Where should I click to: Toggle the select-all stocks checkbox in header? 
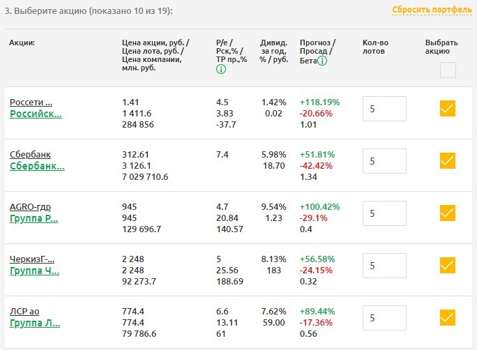(448, 70)
